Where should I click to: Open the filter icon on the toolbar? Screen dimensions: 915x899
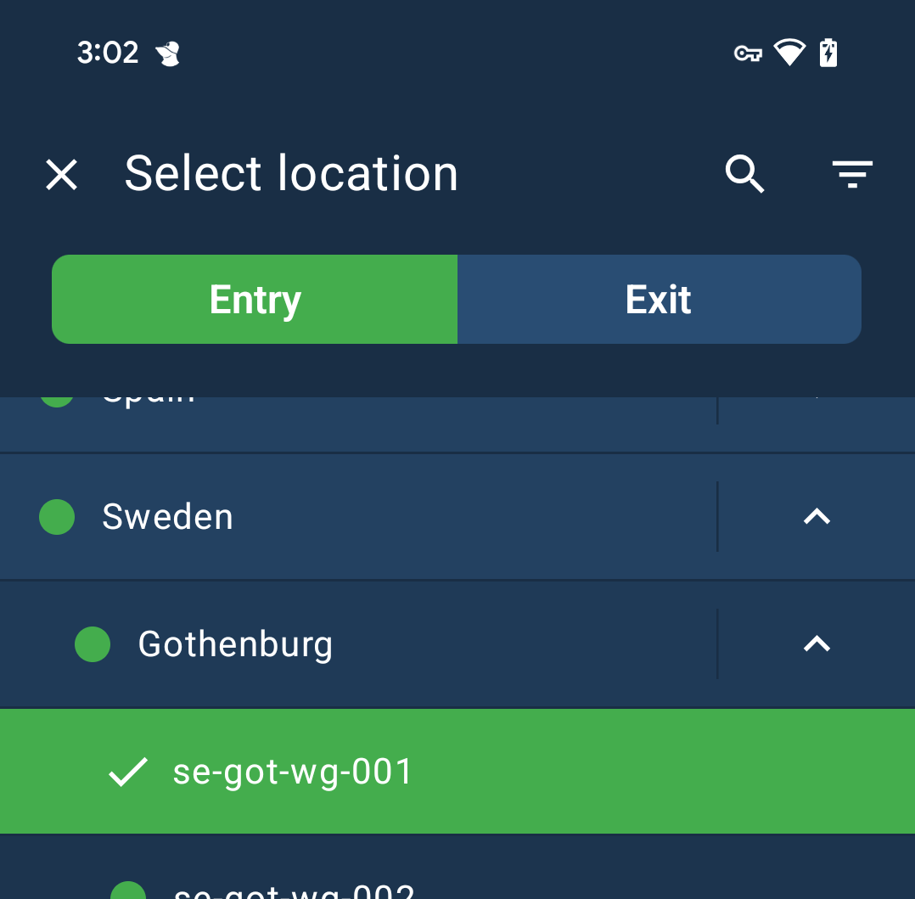tap(852, 174)
